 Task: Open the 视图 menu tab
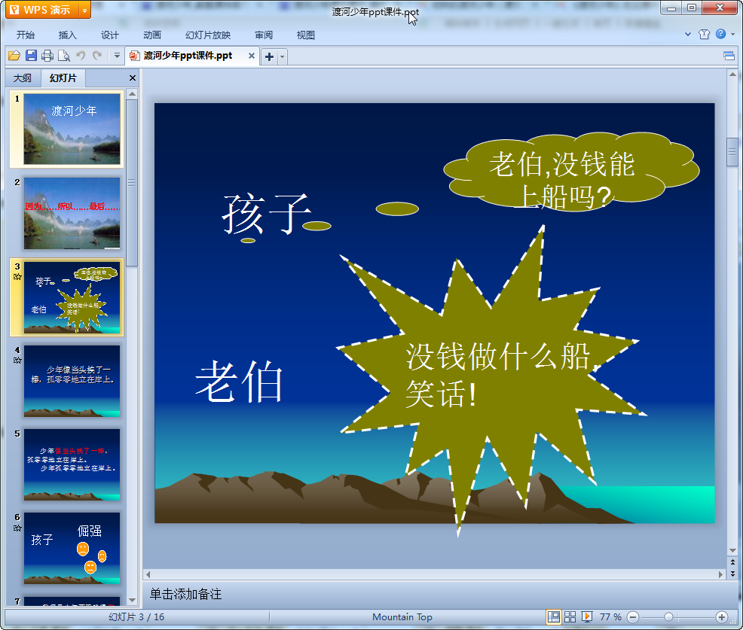tap(306, 35)
